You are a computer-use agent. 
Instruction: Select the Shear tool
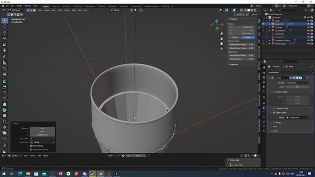4,133
